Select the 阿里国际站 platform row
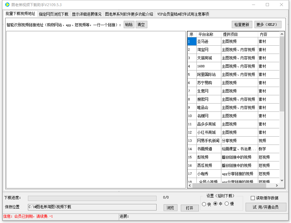The width and height of the screenshot is (291, 223). pos(233,74)
